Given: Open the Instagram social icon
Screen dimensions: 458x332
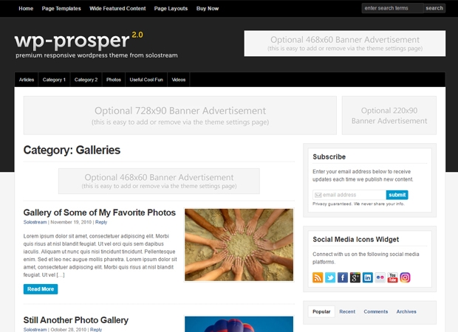Looking at the screenshot, I should point(405,277).
